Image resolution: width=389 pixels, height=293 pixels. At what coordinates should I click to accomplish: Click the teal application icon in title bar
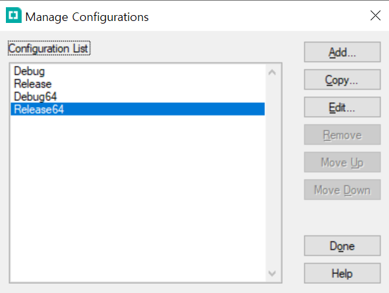click(x=14, y=15)
